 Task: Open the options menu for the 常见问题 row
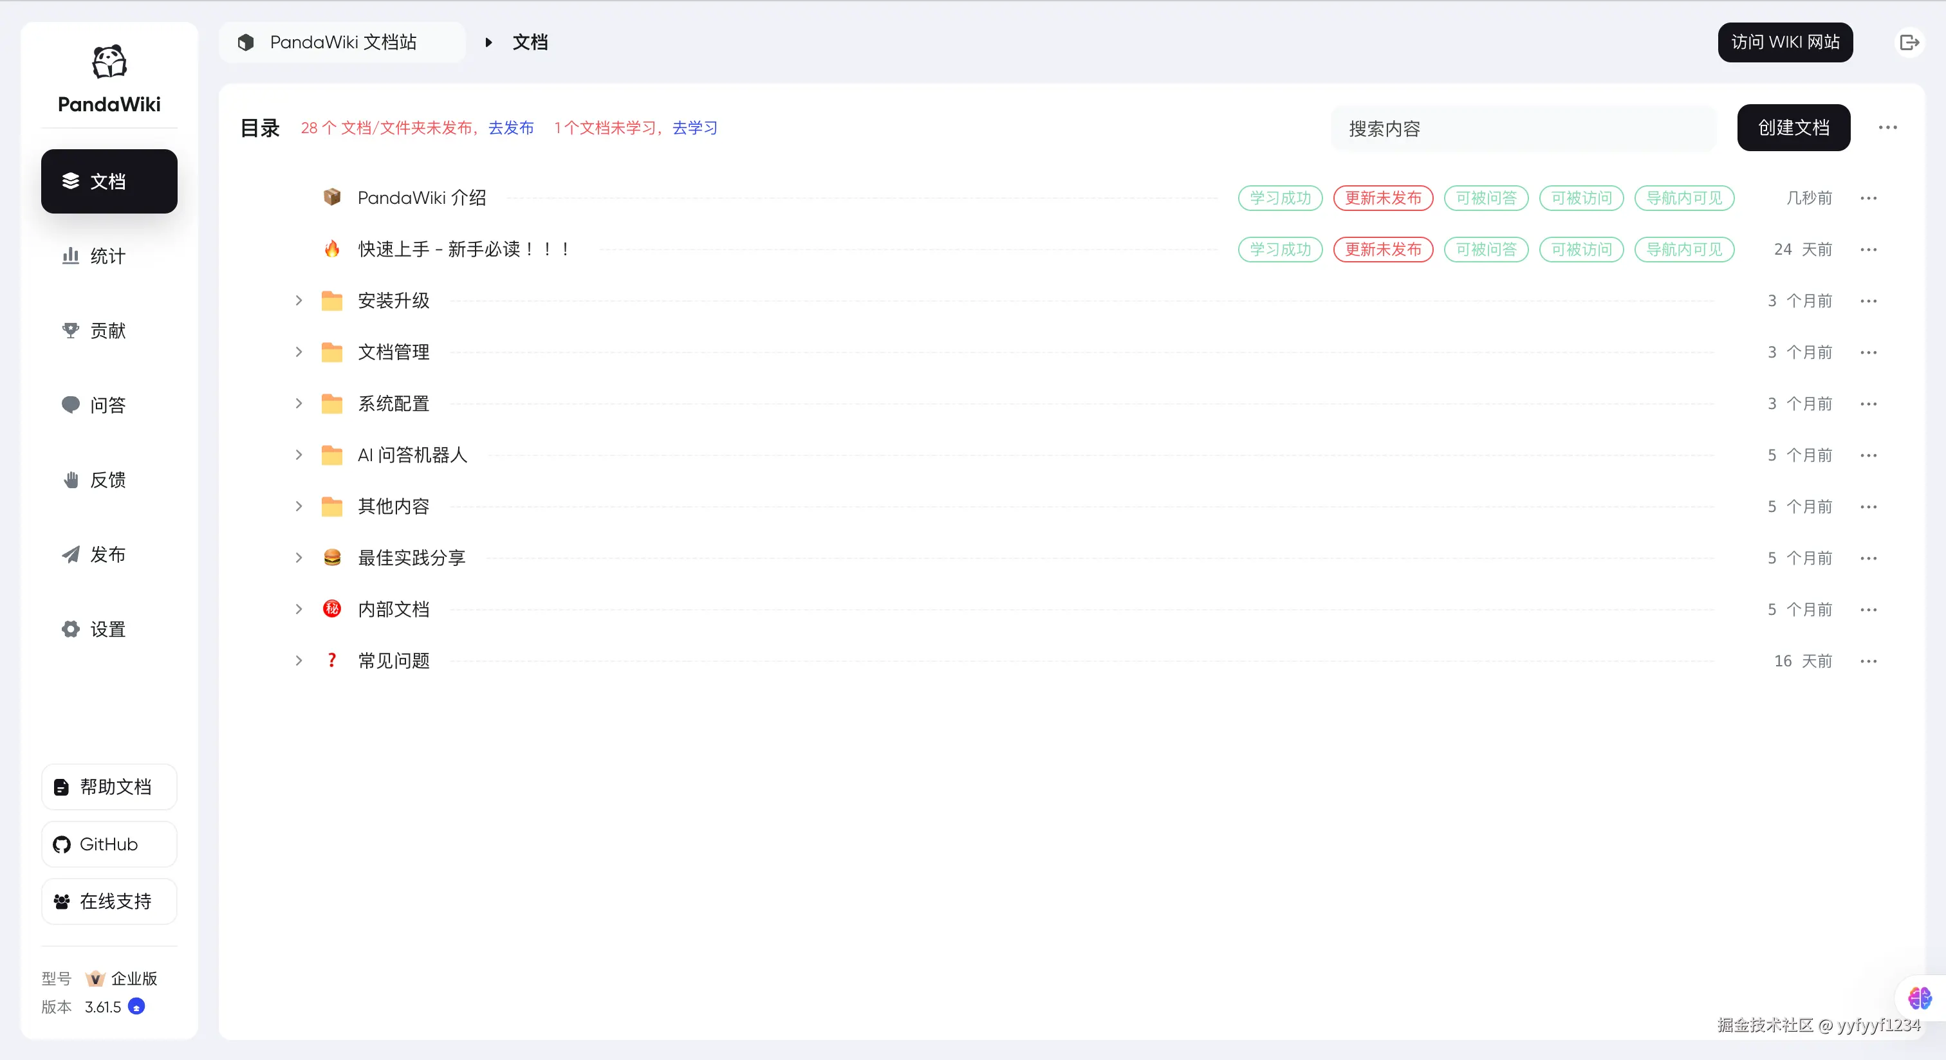click(1868, 661)
